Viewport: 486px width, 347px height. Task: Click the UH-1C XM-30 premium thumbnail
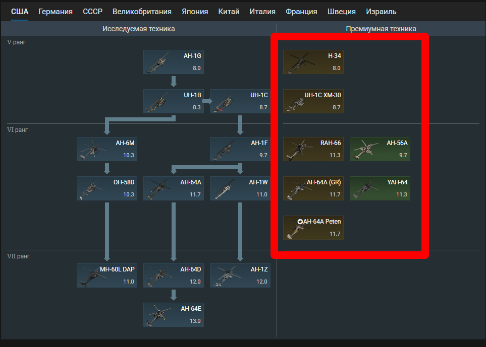[313, 101]
